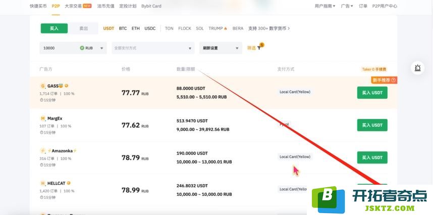Open the 法币充值 tab

coord(105,6)
